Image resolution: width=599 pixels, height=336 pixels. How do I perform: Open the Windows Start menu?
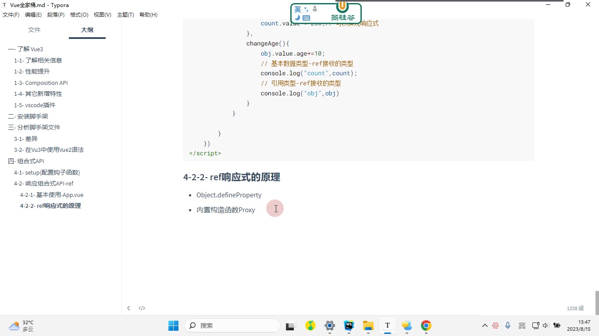[x=174, y=325]
